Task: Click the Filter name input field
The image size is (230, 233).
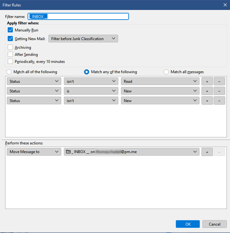Action: tap(78, 16)
